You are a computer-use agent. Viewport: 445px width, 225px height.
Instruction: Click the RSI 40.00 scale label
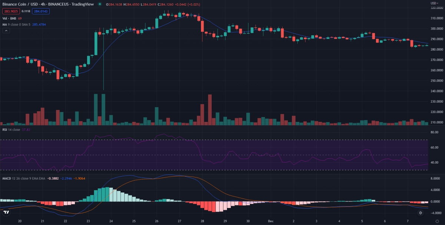tap(435, 163)
